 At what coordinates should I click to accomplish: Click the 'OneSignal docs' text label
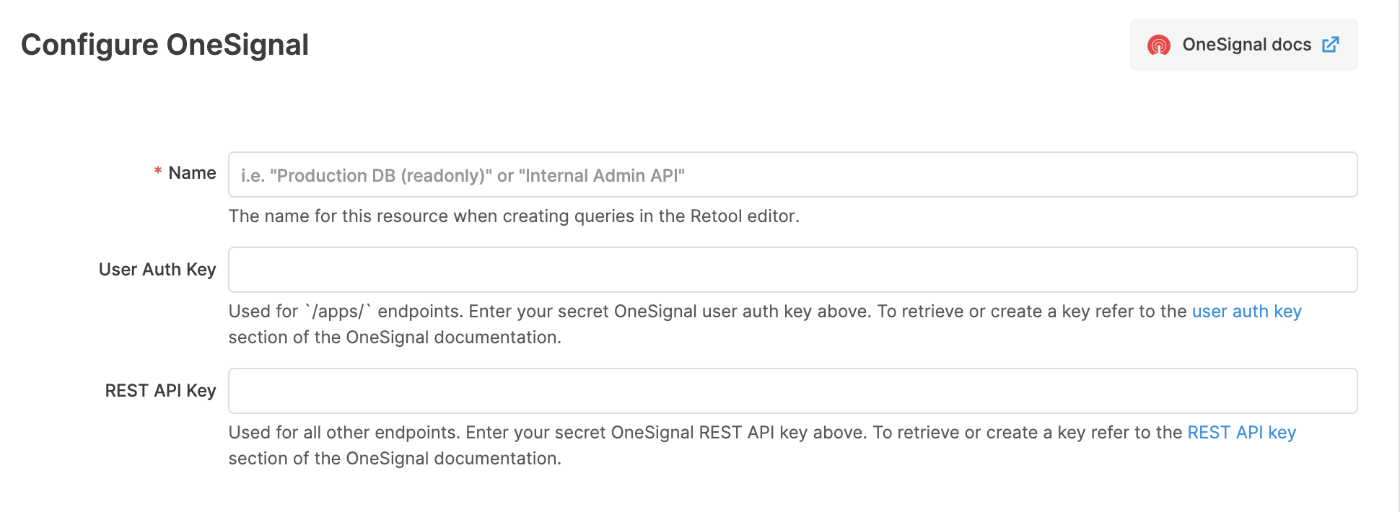pyautogui.click(x=1246, y=45)
